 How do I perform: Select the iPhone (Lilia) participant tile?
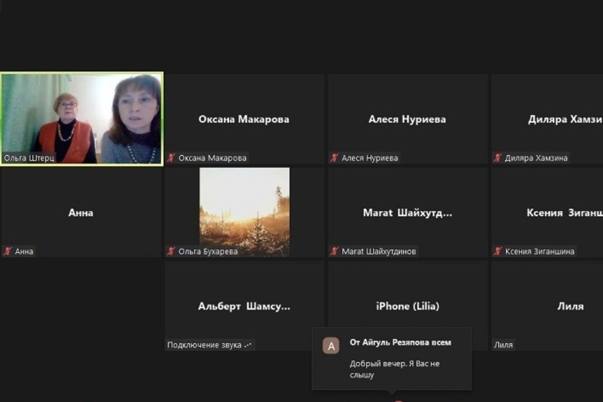point(407,306)
